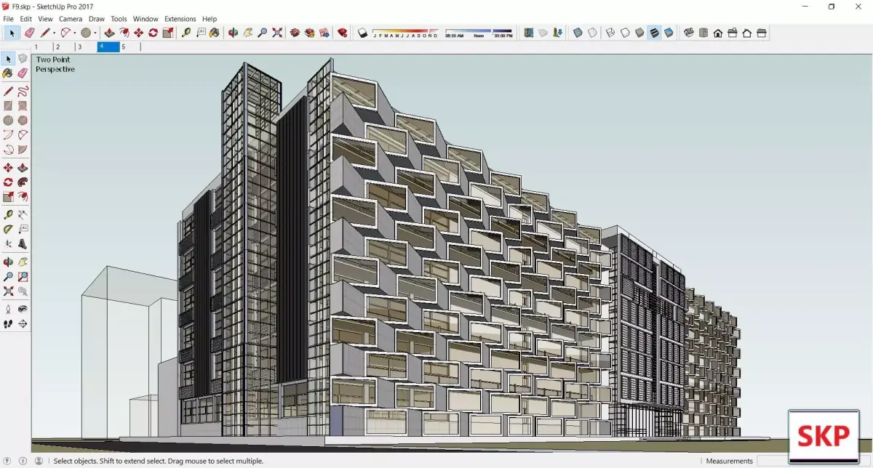Image resolution: width=873 pixels, height=468 pixels.
Task: Open the Window menu
Action: 145,19
